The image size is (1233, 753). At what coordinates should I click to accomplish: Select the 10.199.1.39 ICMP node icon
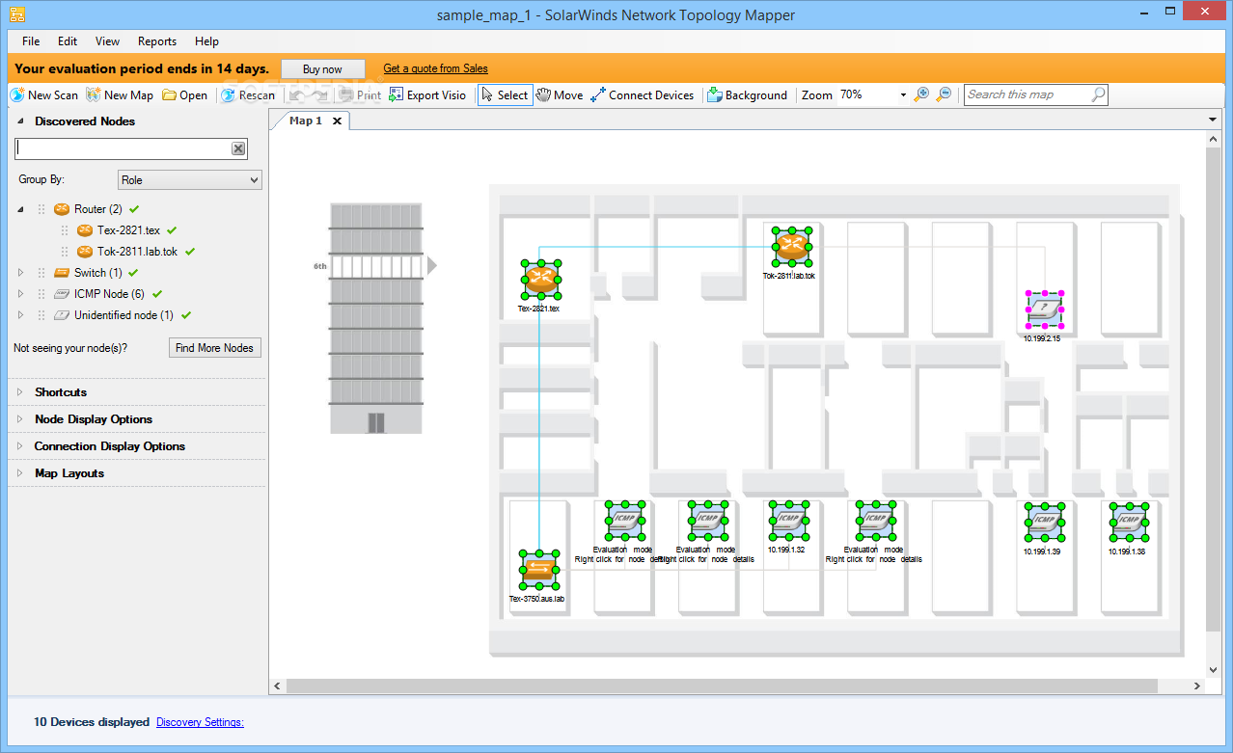point(1045,523)
